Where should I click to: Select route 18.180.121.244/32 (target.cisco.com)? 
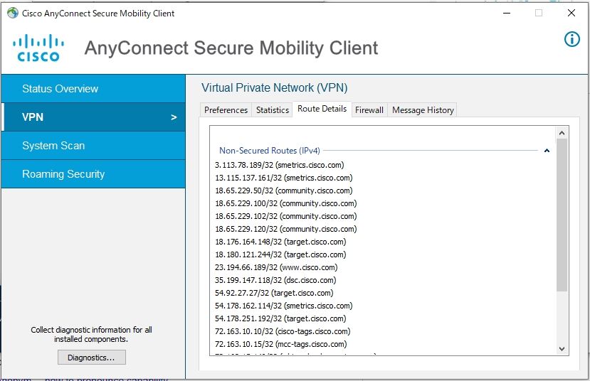point(280,254)
